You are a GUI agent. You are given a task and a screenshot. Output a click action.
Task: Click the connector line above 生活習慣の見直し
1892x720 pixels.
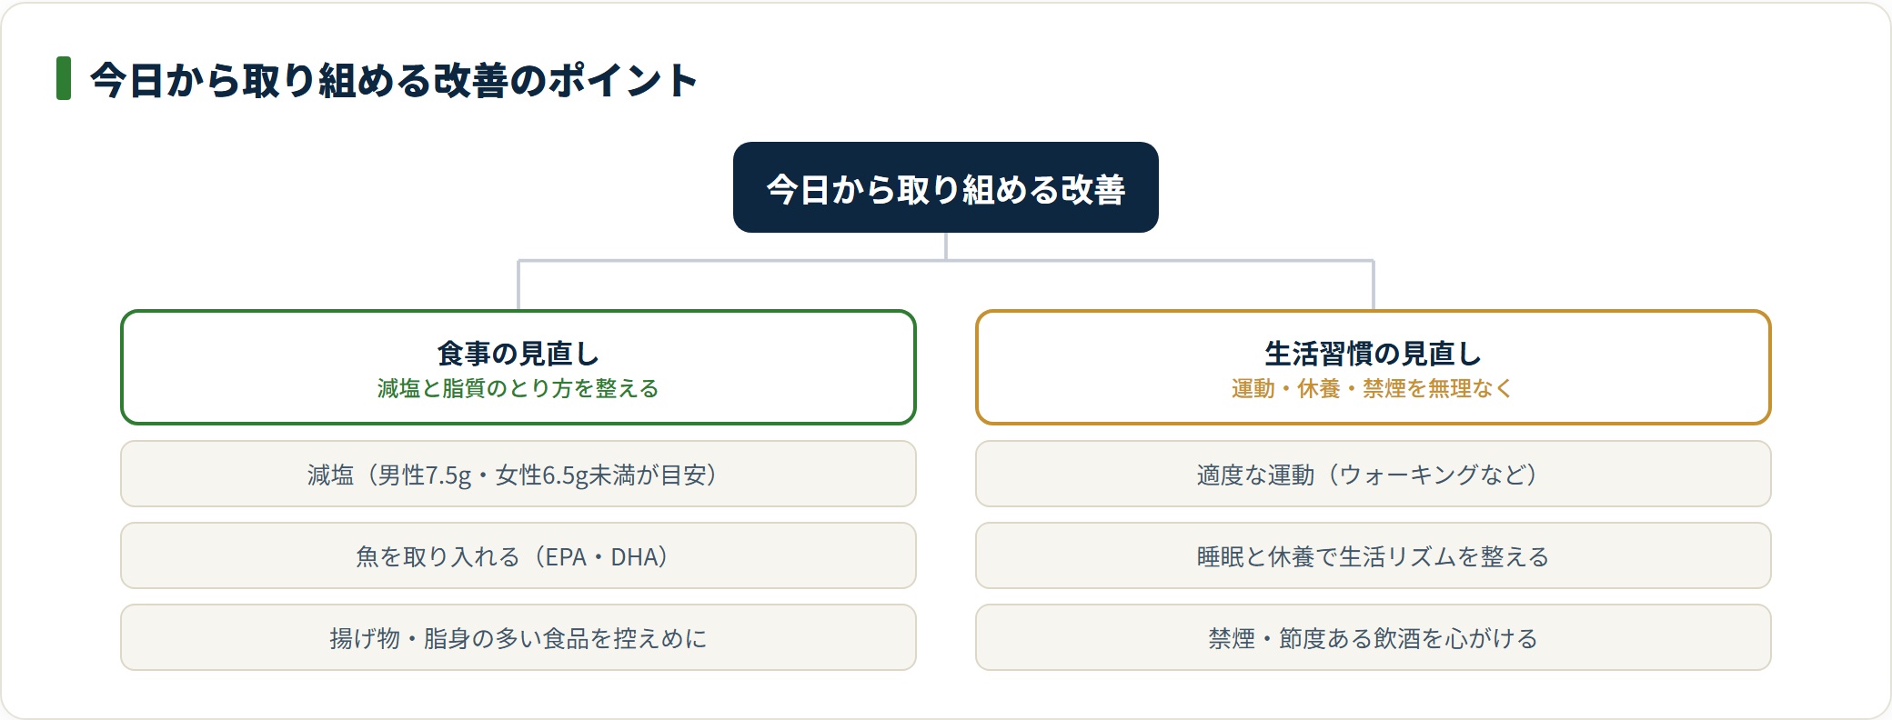coord(1374,285)
